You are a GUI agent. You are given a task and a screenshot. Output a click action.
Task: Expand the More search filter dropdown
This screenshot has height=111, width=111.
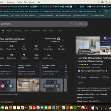click(x=52, y=31)
